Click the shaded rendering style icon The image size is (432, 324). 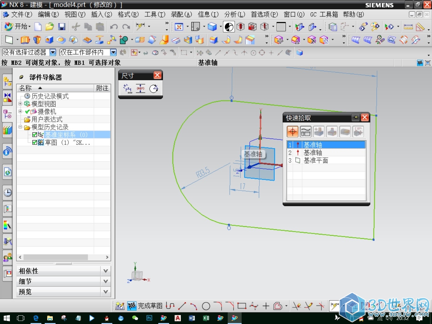[212, 27]
